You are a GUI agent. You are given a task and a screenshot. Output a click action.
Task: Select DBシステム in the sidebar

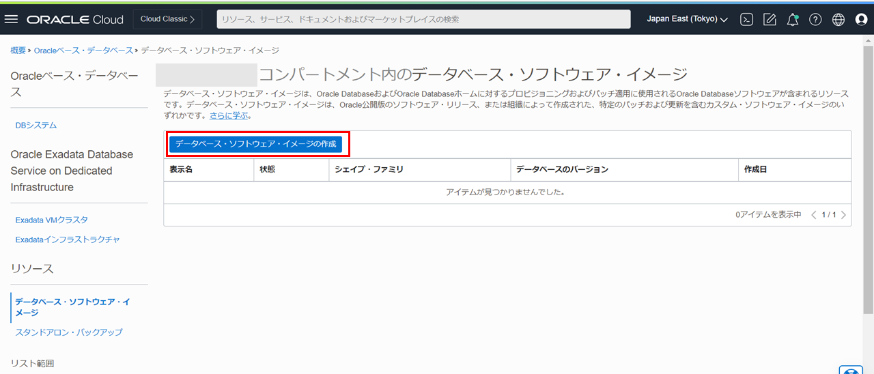[x=36, y=126]
